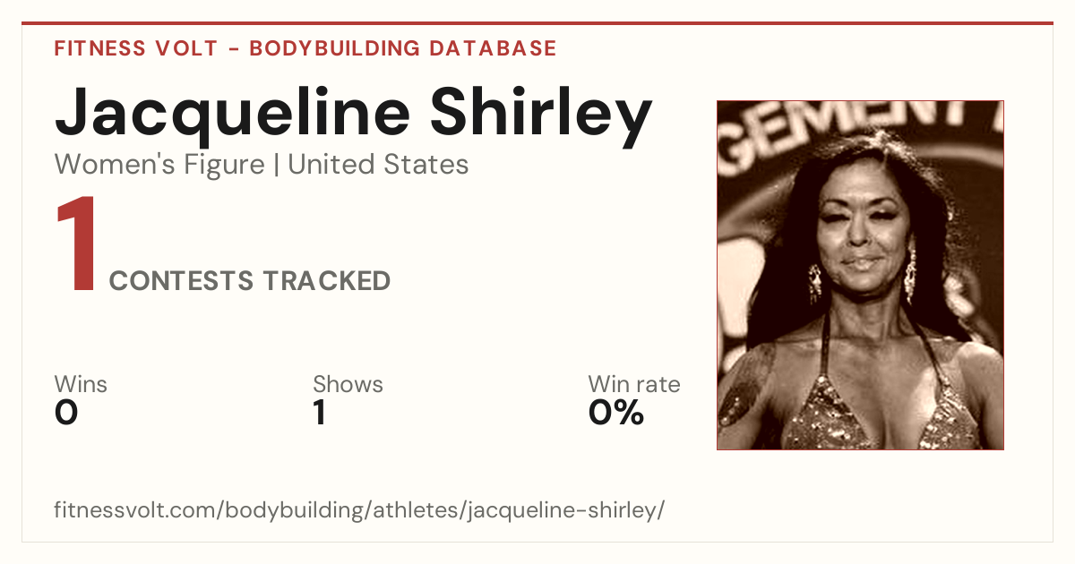
Task: Open the fitnessvolt.com athlete URL
Action: (x=359, y=510)
